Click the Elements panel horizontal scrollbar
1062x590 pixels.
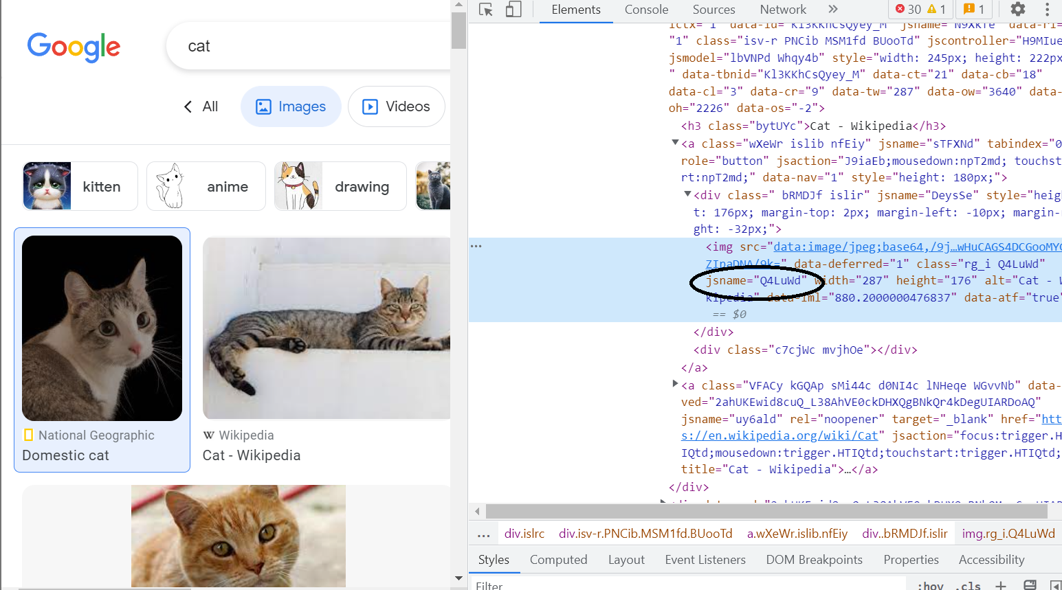coord(766,511)
